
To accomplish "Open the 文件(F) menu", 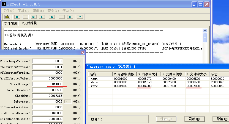I will (x=9, y=11).
